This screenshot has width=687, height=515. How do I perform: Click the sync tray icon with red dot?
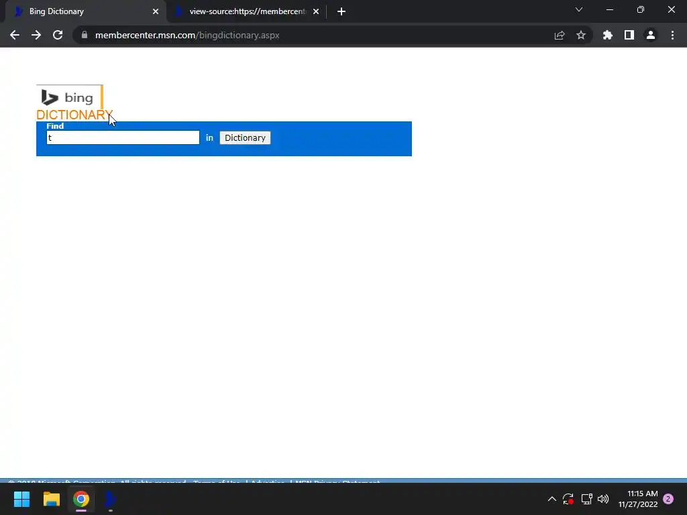(568, 499)
